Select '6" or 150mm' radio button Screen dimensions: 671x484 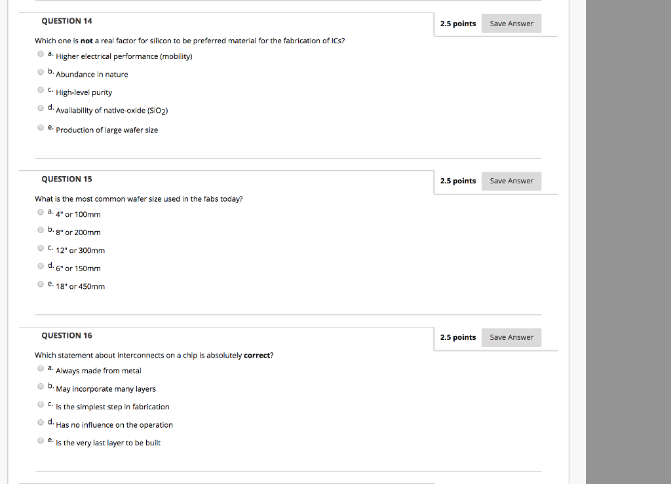pyautogui.click(x=40, y=265)
